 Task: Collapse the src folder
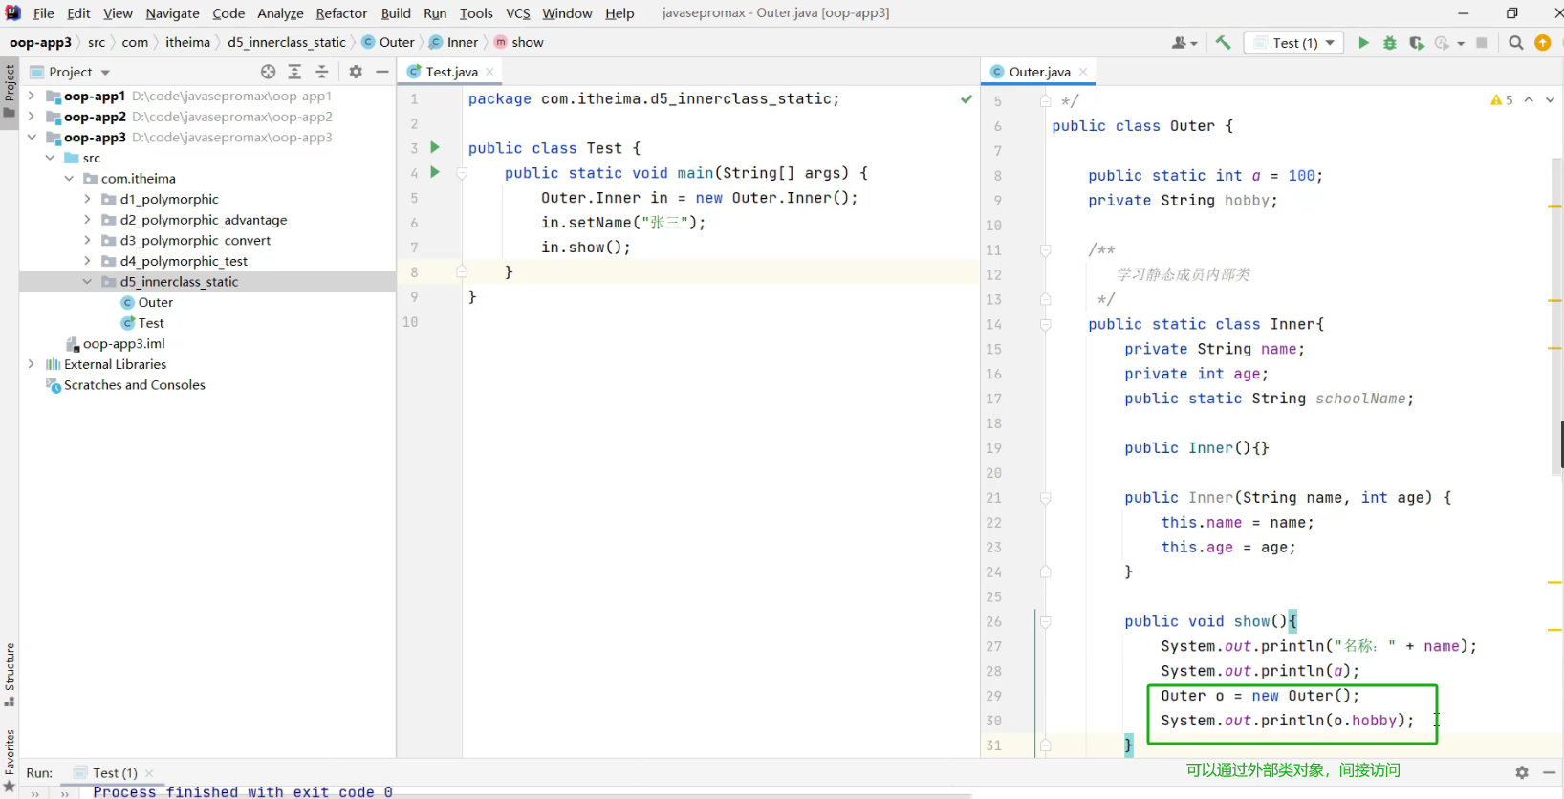tap(50, 158)
